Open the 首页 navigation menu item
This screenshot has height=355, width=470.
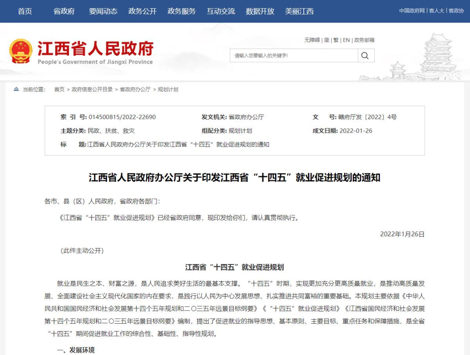tap(25, 11)
